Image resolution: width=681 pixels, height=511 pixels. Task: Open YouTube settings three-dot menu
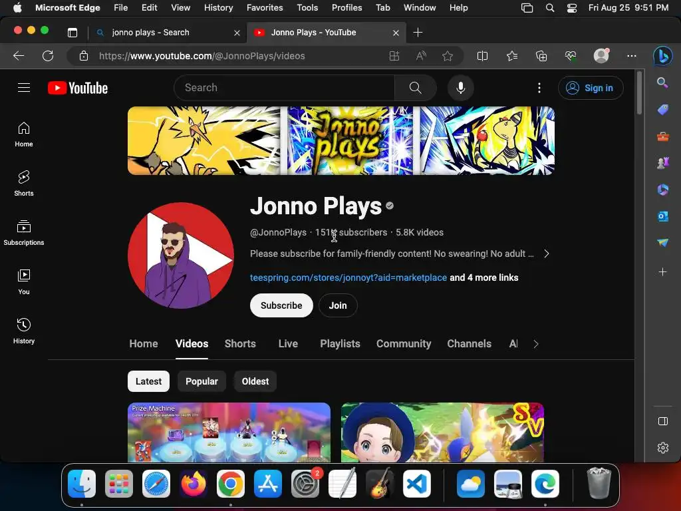tap(539, 88)
